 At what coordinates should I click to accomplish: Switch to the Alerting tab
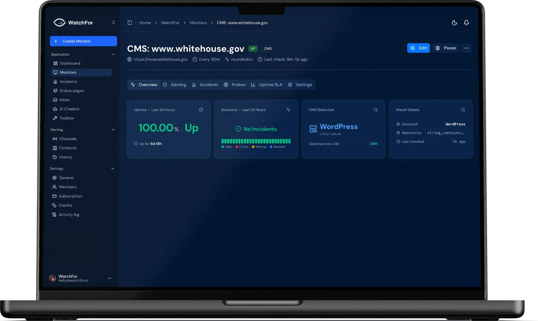(x=175, y=85)
